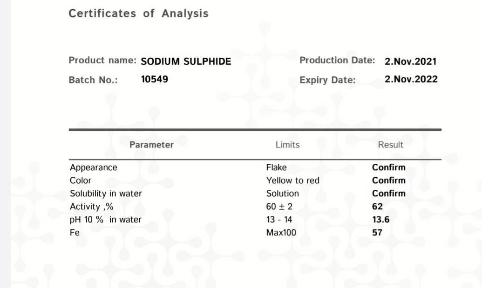Screen dimensions: 482x288
Task: Click the "Flake" limit value
Action: 277,167
